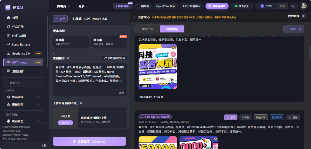This screenshot has height=149, width=311.
Task: Click the MXAI logo icon
Action: pos(8,7)
